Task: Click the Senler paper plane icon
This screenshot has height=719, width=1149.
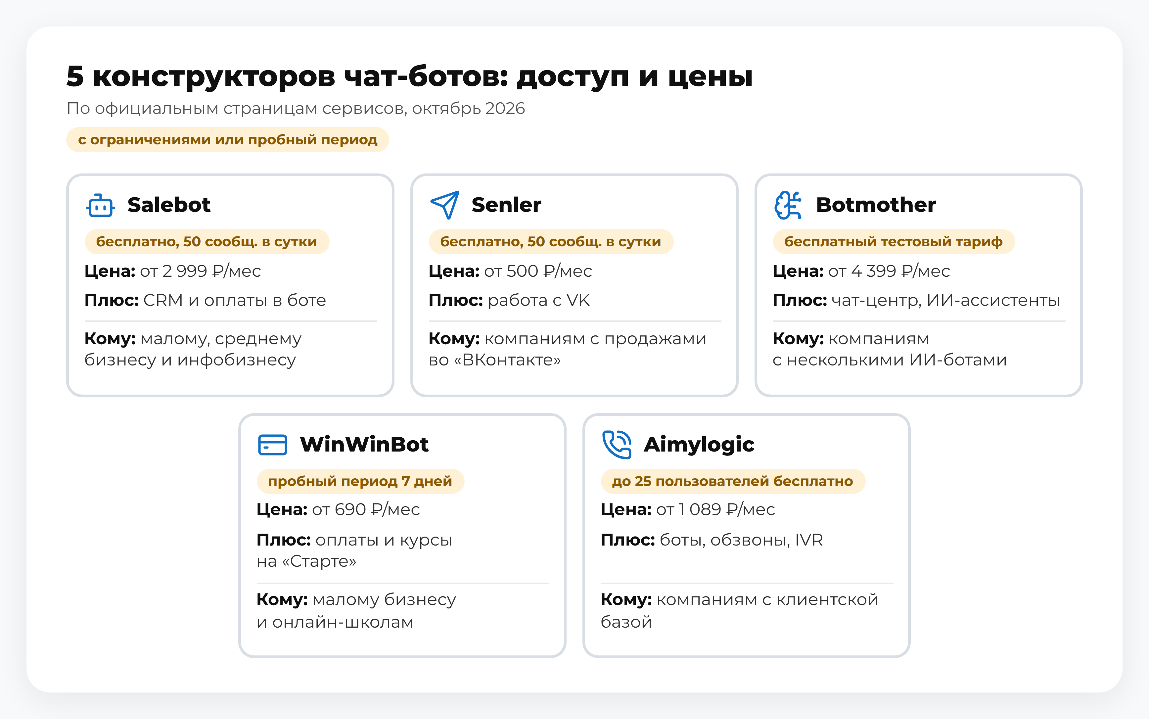Action: click(444, 205)
